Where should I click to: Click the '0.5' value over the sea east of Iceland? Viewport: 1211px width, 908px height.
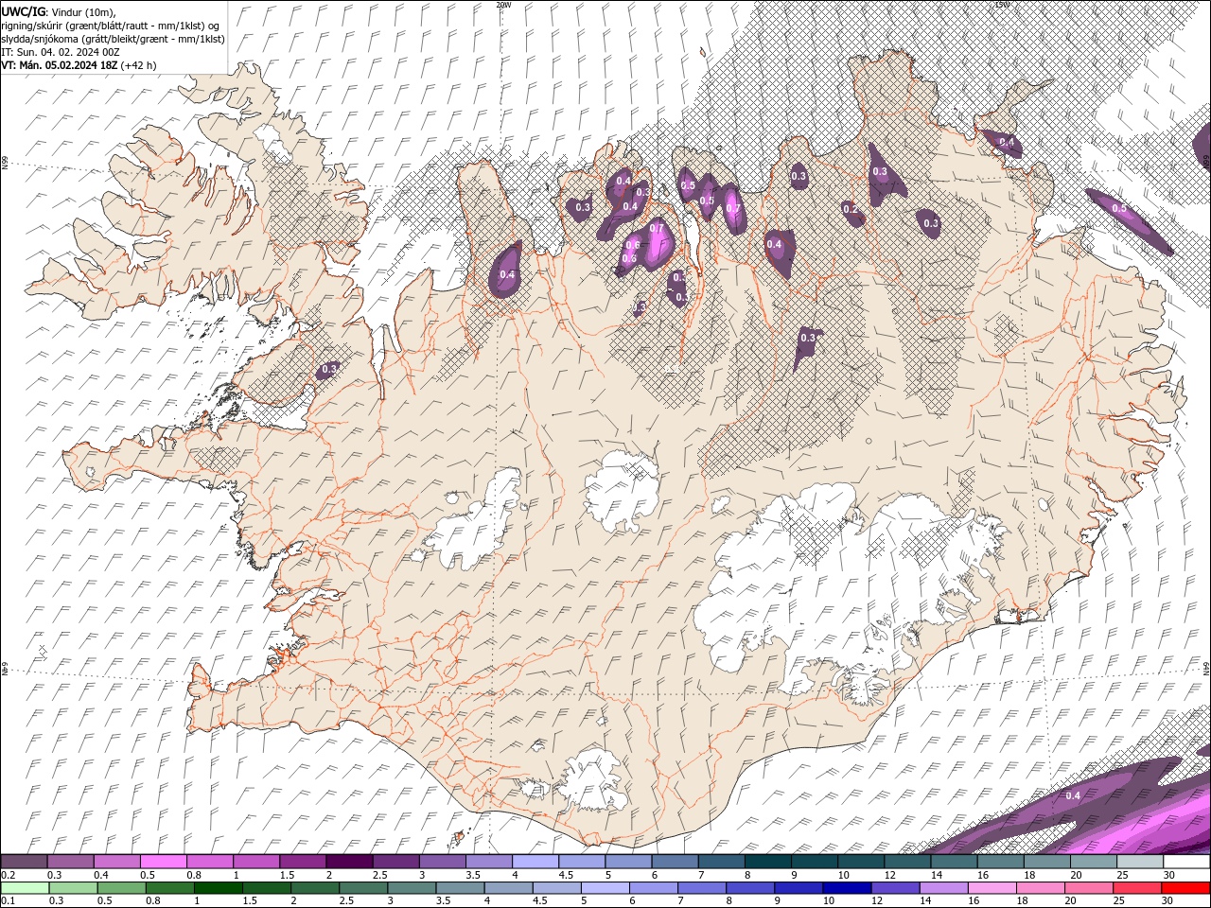[x=1118, y=208]
